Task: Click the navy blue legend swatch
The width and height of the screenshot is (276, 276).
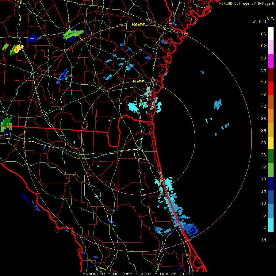Action: point(271,184)
